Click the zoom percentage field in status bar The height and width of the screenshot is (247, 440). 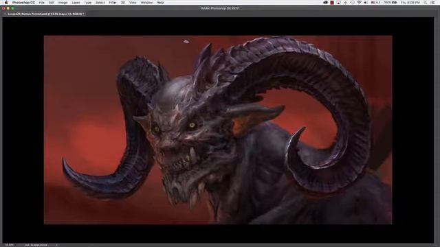click(10, 245)
